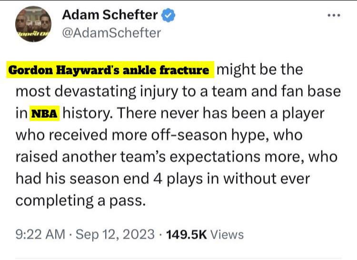Click the highlighted Gordon Hayward's ankle fracture text
357x260 pixels.
click(x=109, y=70)
